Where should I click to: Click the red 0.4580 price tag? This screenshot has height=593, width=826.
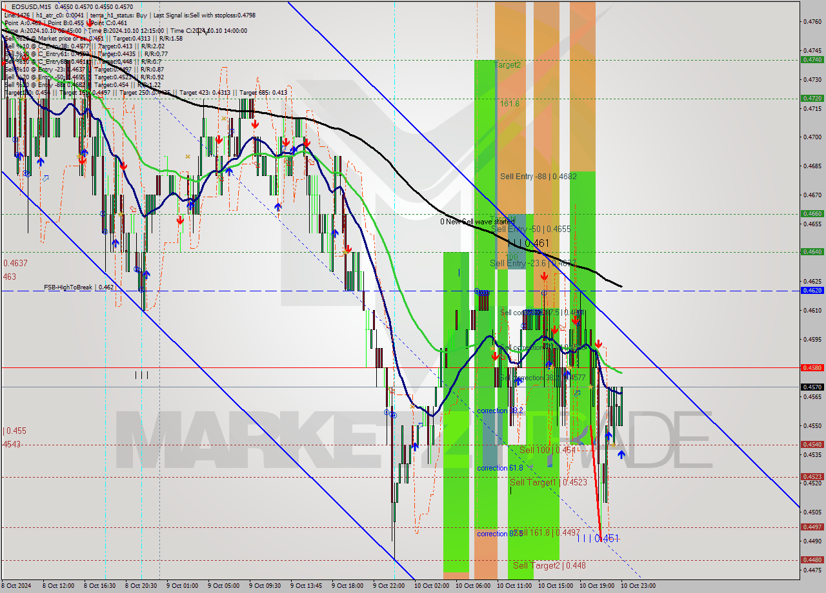[811, 367]
